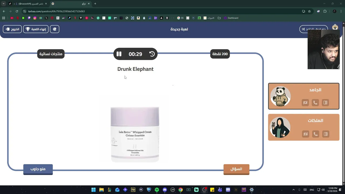The image size is (345, 194).
Task: Bookmark this page with the star icon
Action: pyautogui.click(x=309, y=11)
